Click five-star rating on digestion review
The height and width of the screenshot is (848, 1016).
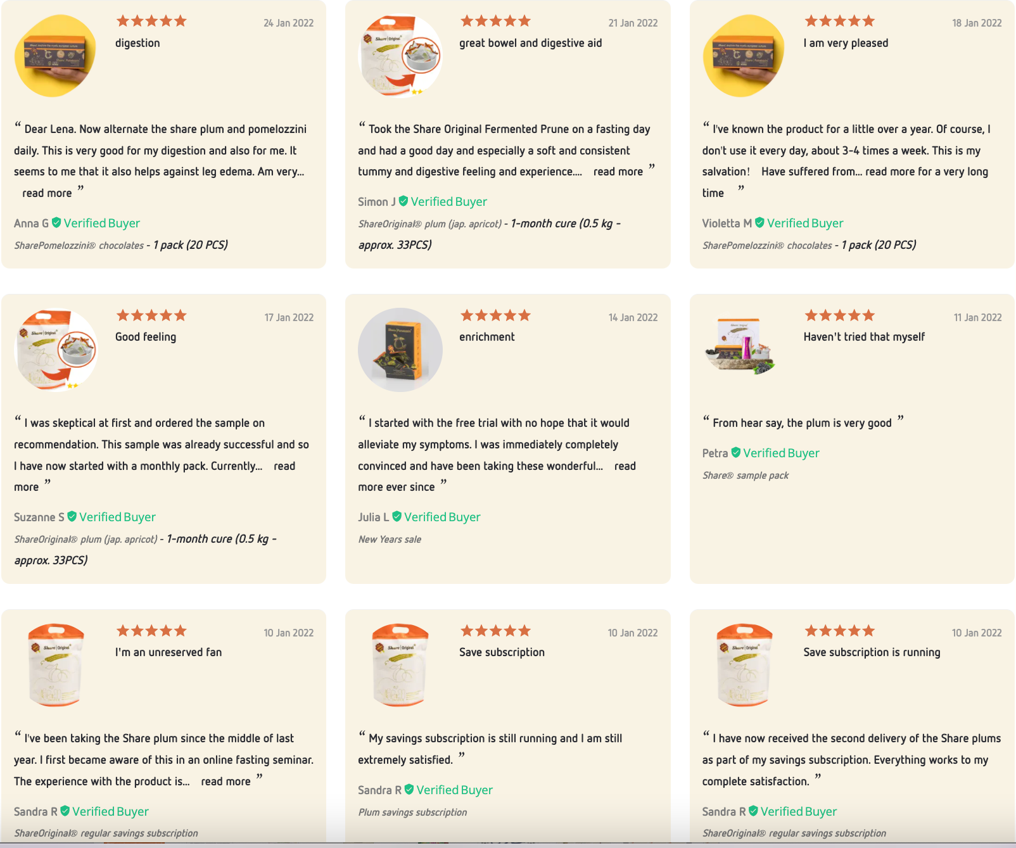[x=151, y=21]
